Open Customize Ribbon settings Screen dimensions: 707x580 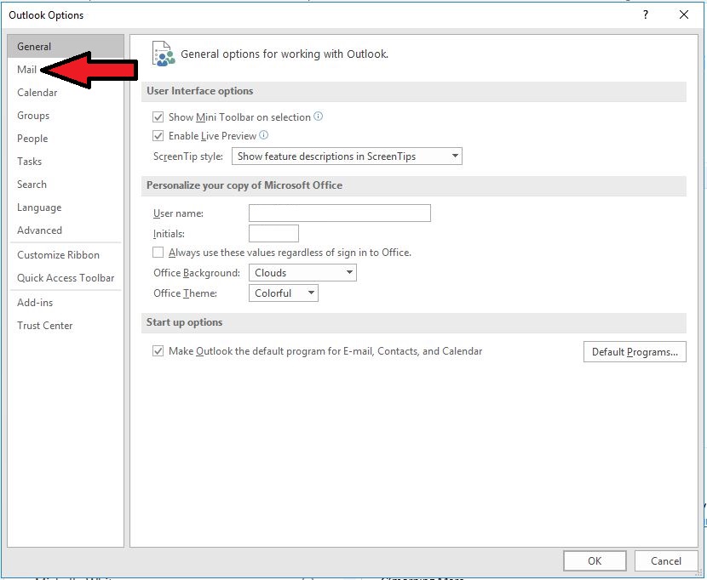coord(58,255)
